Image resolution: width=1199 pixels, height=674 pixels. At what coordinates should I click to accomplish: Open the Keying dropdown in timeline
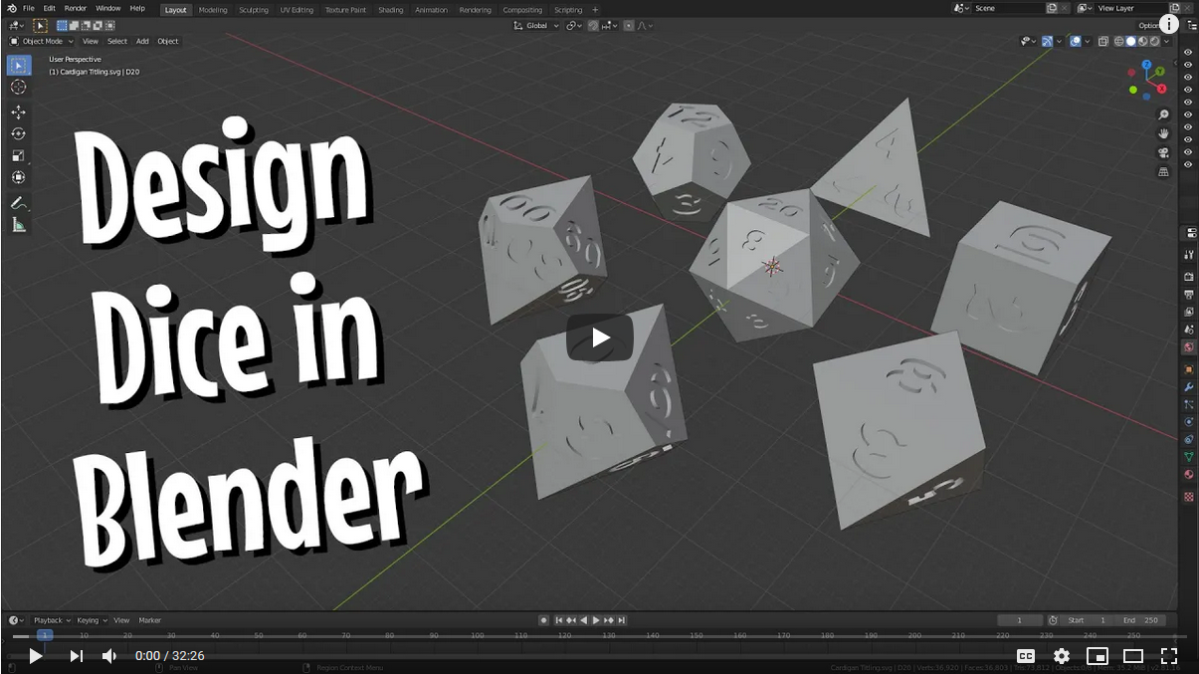click(92, 620)
